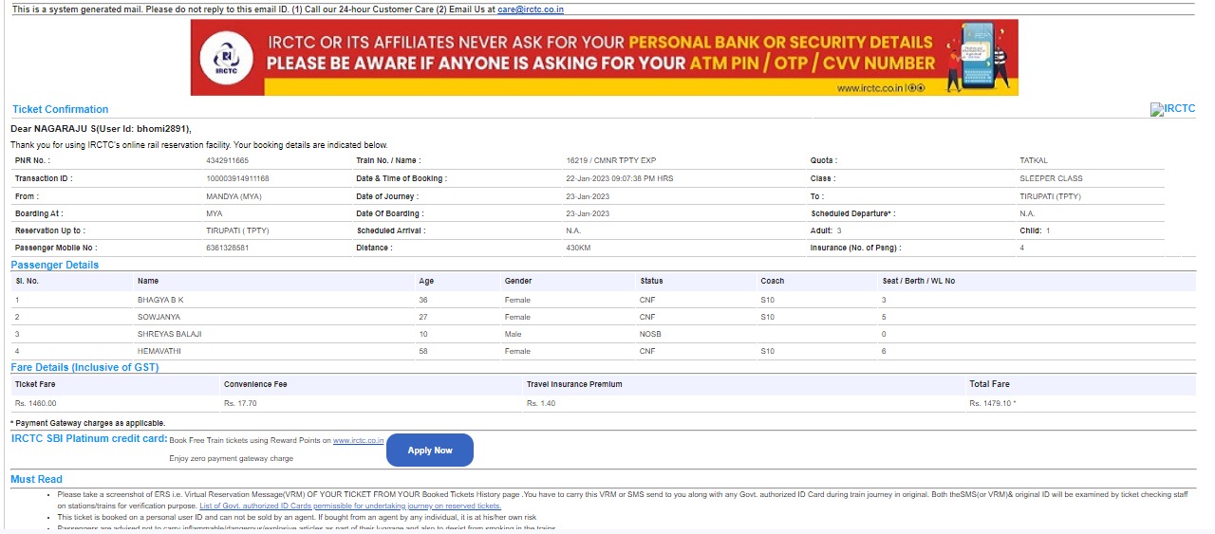This screenshot has height=534, width=1215.
Task: Click the booking time 22-Jan-2023 09:07:38 PM HRS
Action: click(619, 178)
